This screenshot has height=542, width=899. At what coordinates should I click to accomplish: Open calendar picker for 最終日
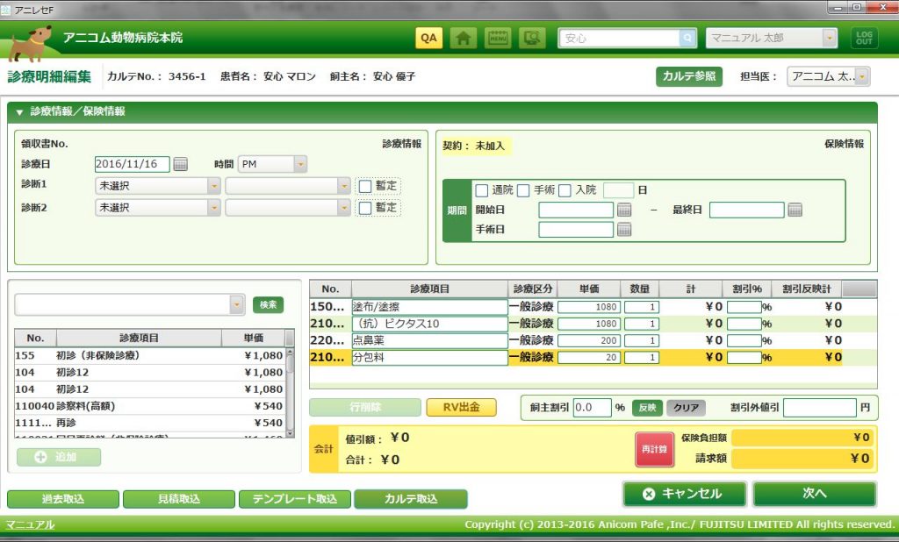[795, 210]
